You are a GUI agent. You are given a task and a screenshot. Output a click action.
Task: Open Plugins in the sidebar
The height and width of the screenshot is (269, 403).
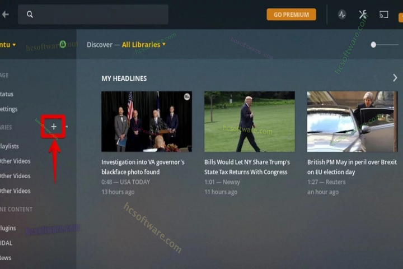pos(8,228)
